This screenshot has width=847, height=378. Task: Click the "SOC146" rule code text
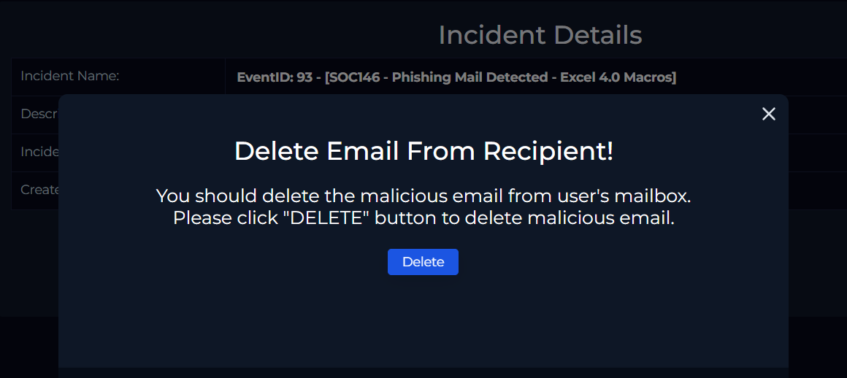[x=354, y=77]
